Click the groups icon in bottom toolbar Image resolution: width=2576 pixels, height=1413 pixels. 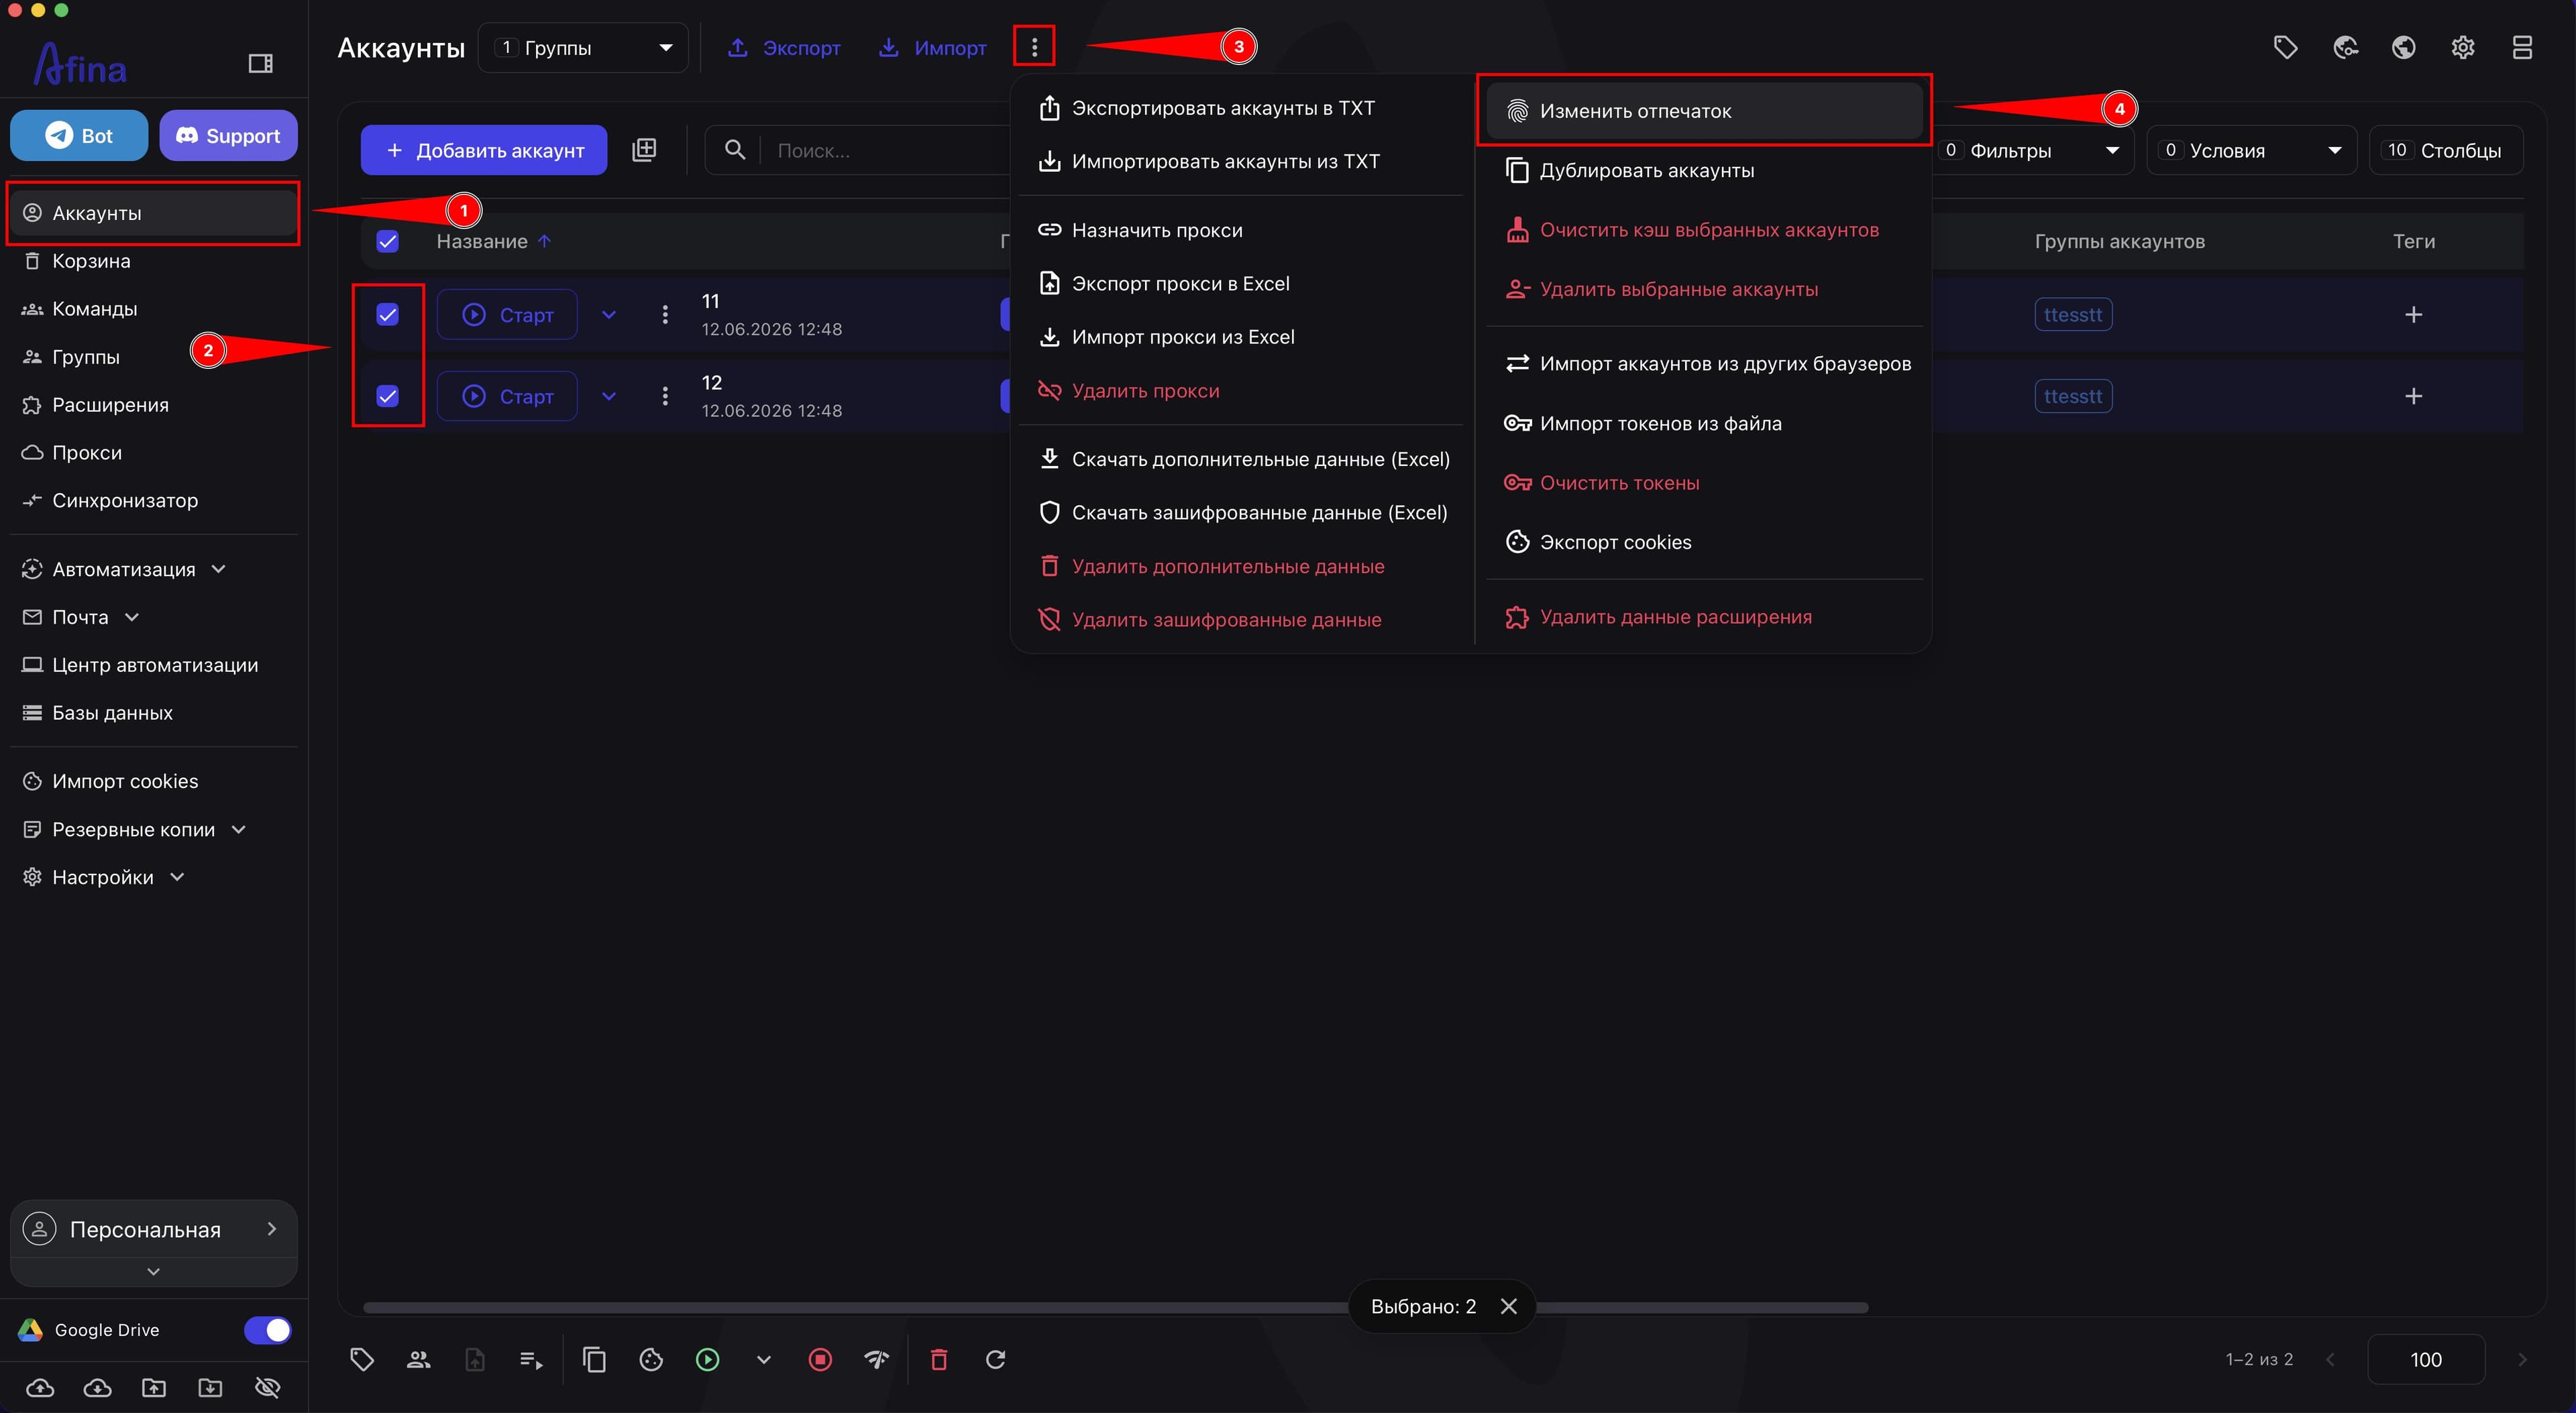coord(418,1359)
